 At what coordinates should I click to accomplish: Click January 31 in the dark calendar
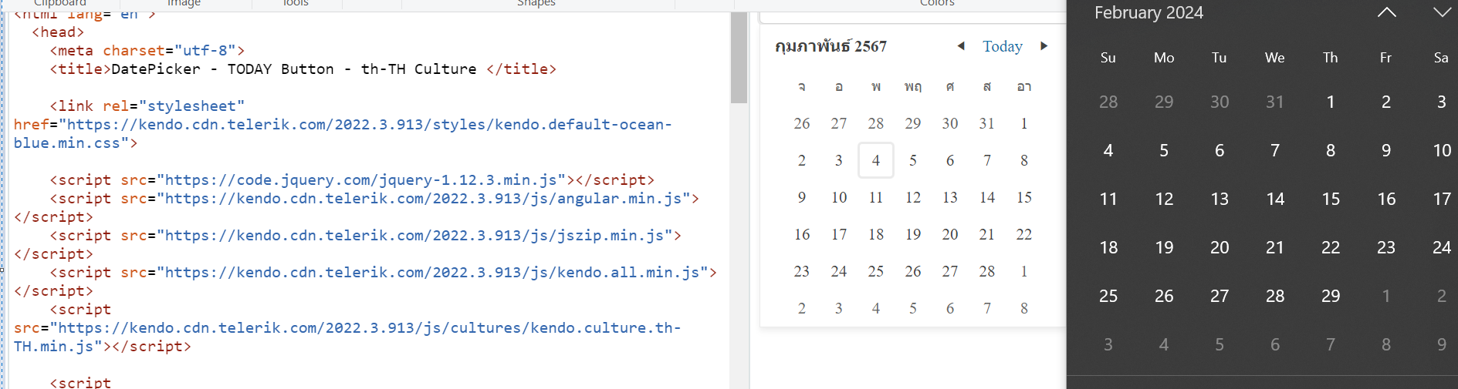[x=1274, y=102]
